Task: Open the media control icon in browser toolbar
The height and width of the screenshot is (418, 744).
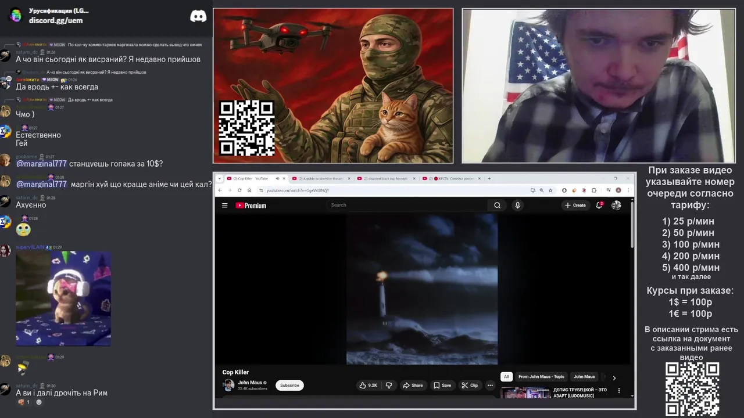Action: pos(609,190)
